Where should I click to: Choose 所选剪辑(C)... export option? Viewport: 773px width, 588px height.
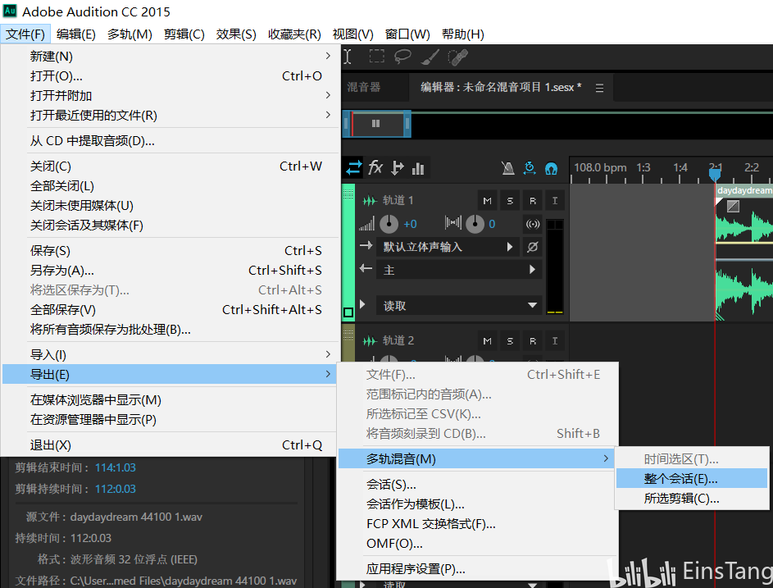692,499
